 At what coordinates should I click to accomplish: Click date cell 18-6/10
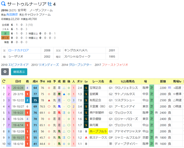coord(18,144)
